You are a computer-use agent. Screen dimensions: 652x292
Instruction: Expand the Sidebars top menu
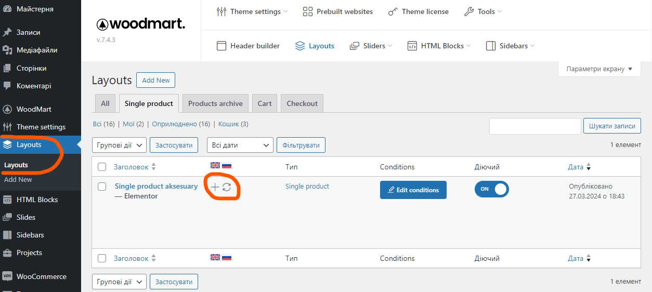tap(510, 46)
